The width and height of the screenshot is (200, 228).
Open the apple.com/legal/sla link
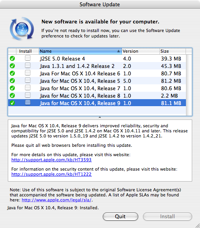(x=57, y=200)
